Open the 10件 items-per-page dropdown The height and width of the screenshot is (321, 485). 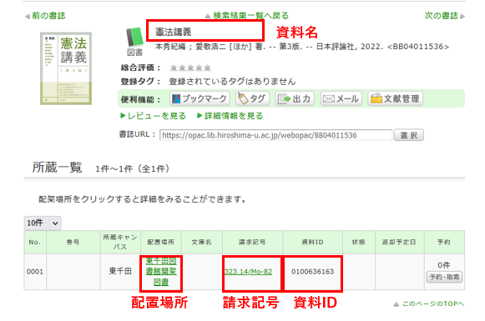pos(43,223)
